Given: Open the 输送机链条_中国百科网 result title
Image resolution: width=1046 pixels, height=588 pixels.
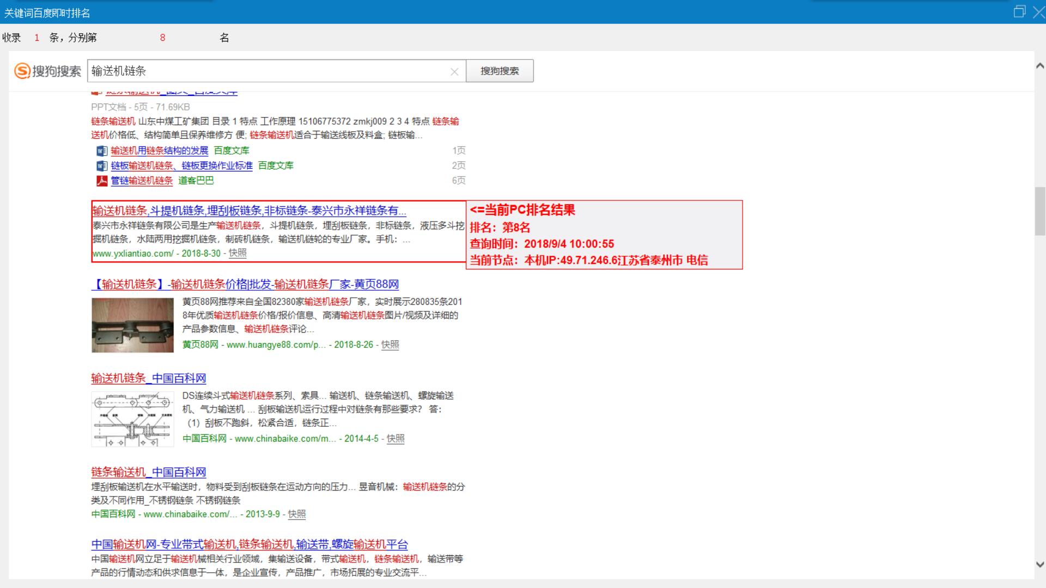Looking at the screenshot, I should [149, 378].
